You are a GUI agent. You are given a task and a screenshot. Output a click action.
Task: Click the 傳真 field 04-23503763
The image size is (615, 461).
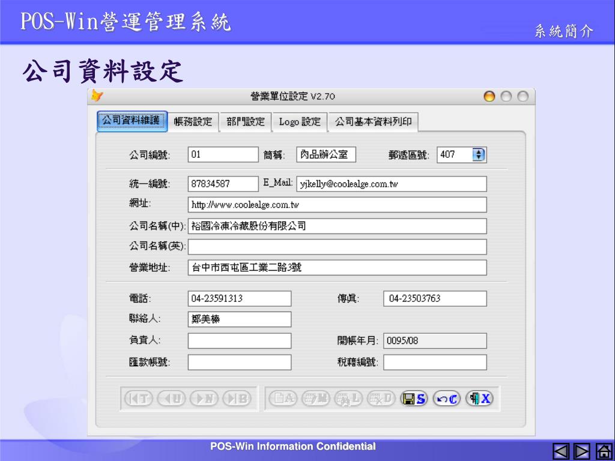point(435,298)
